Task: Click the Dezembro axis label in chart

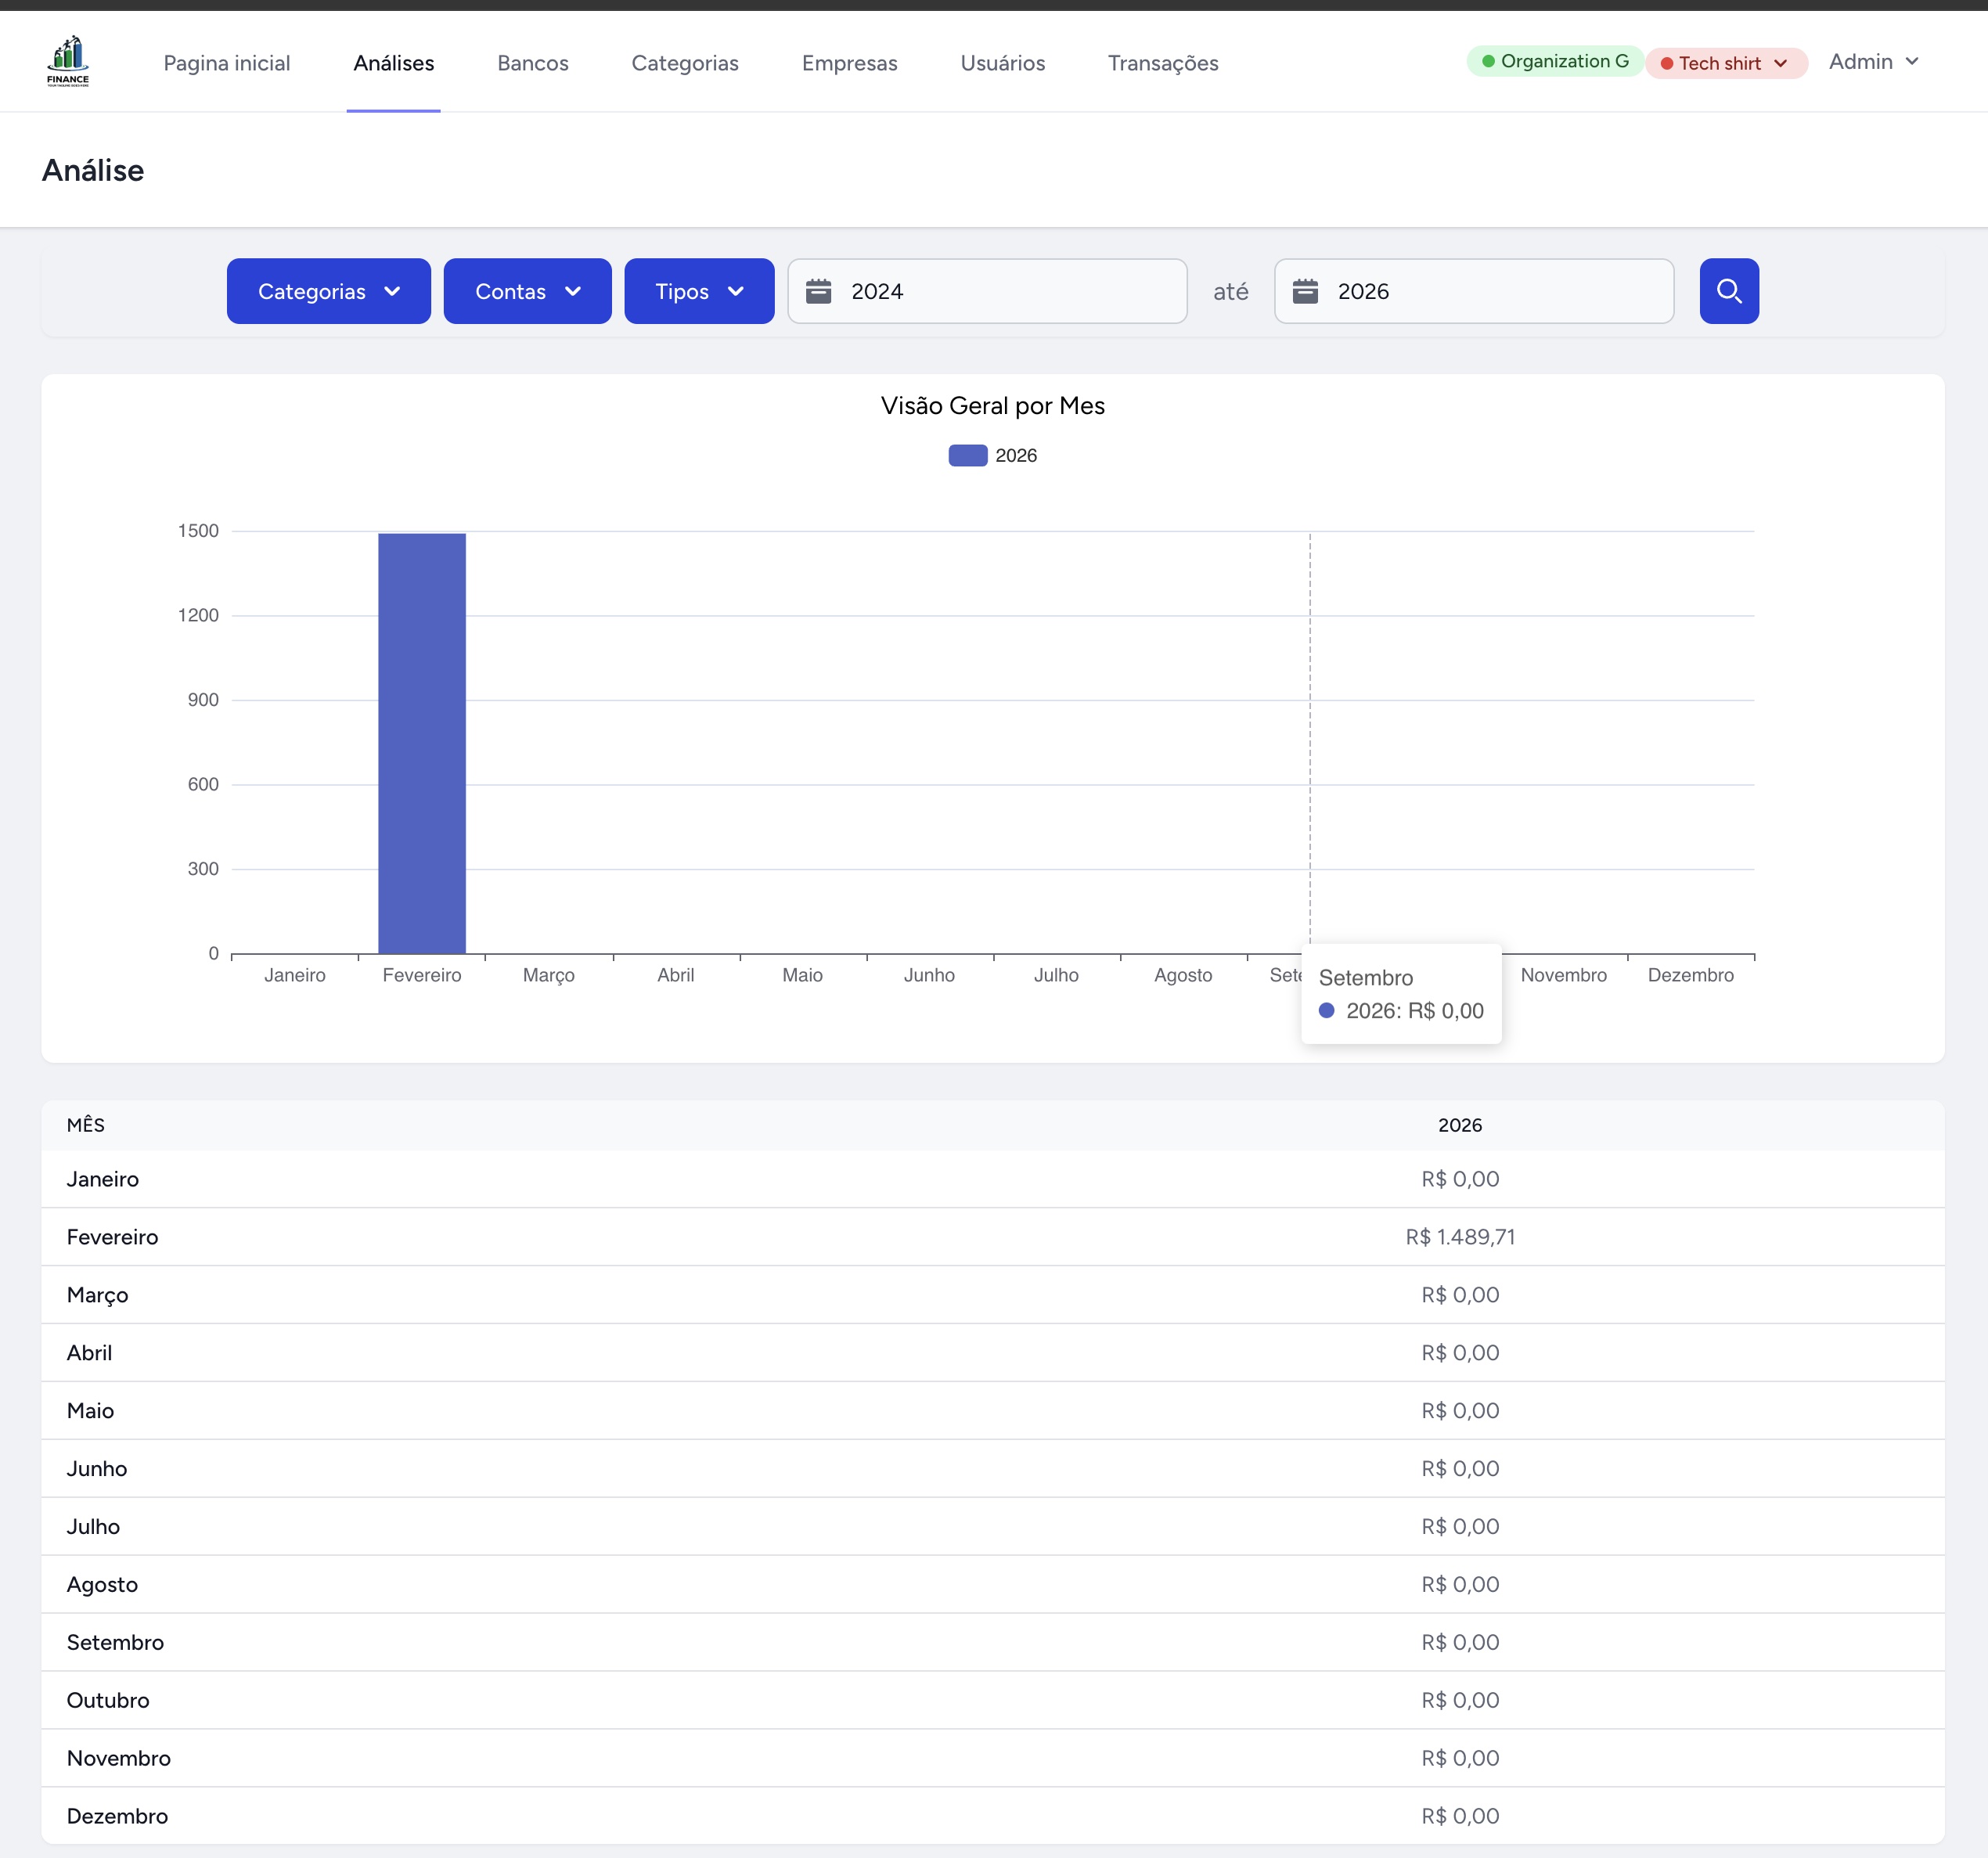Action: (1691, 975)
